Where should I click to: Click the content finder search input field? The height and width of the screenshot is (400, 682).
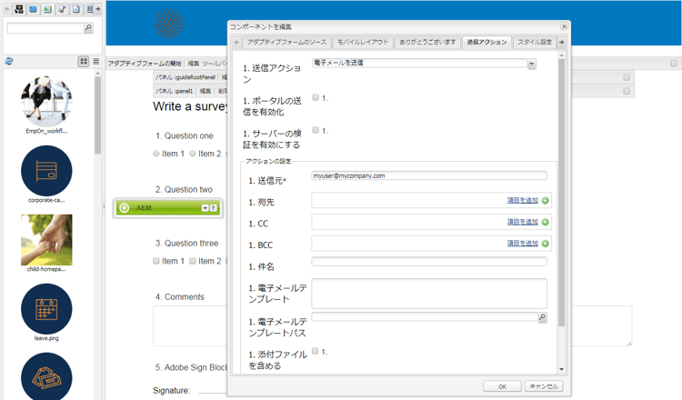point(45,28)
